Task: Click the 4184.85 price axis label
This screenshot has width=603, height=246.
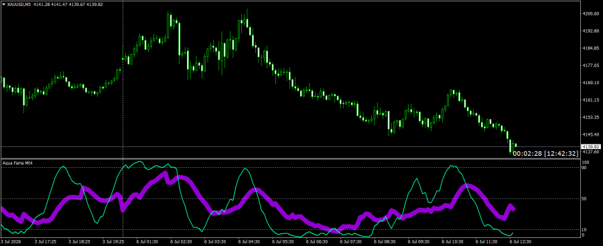Action: tap(591, 48)
